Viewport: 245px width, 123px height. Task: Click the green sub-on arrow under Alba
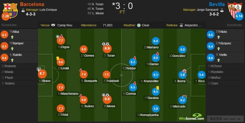tap(12, 37)
